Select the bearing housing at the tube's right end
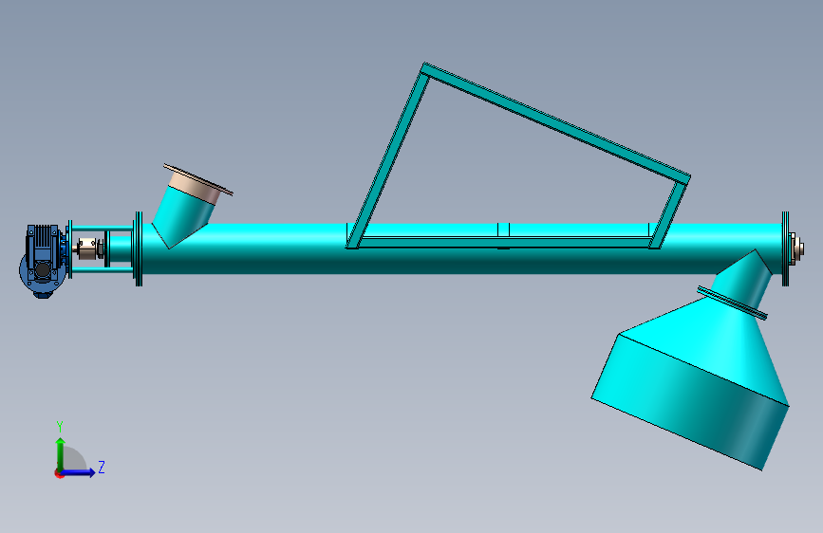823x533 pixels. [x=796, y=248]
